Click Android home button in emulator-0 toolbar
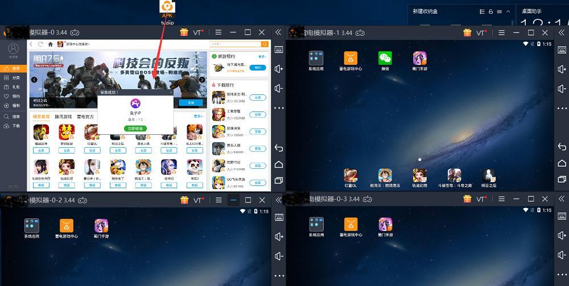Image resolution: width=569 pixels, height=286 pixels. coord(279,164)
